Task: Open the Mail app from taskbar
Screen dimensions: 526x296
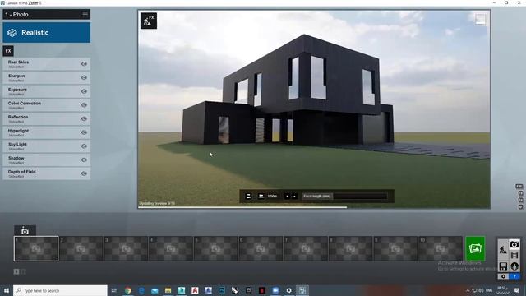Action: [x=155, y=290]
